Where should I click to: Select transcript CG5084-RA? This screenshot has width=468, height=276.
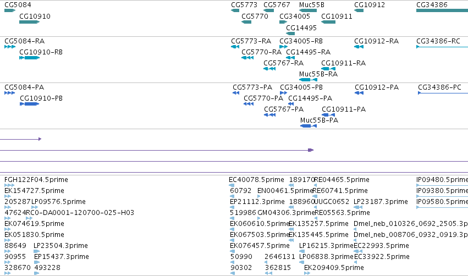(x=25, y=41)
